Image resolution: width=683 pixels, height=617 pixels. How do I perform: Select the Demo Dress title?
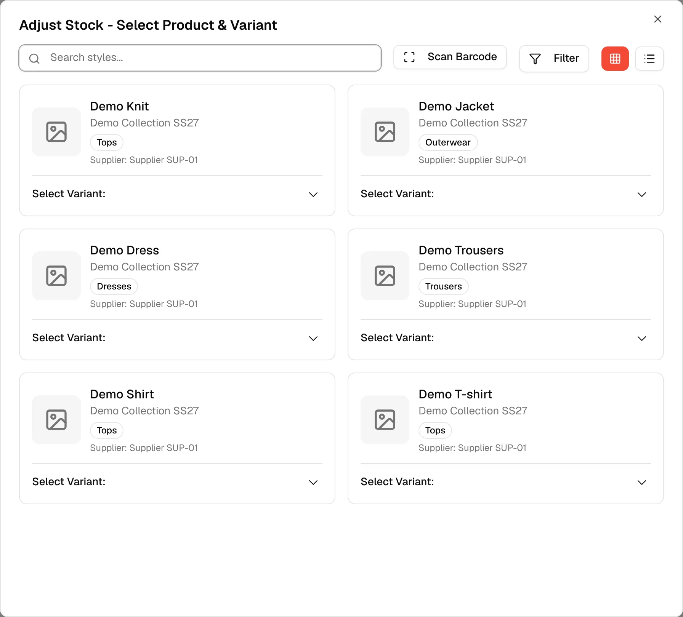click(x=125, y=250)
